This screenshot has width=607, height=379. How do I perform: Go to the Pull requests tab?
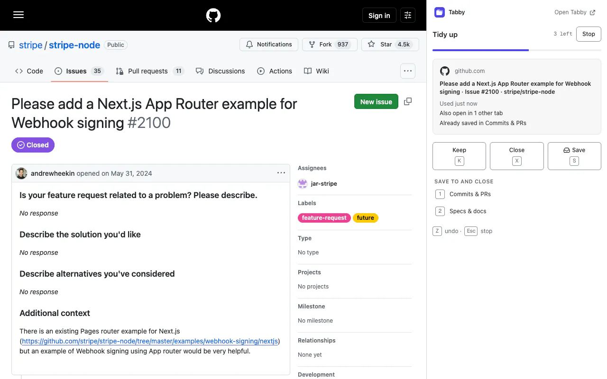[150, 71]
